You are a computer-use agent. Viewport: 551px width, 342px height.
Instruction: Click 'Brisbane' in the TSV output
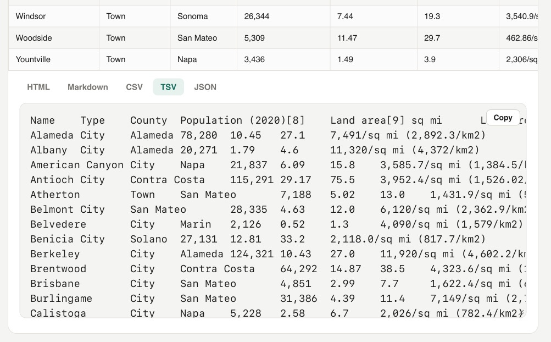[55, 284]
